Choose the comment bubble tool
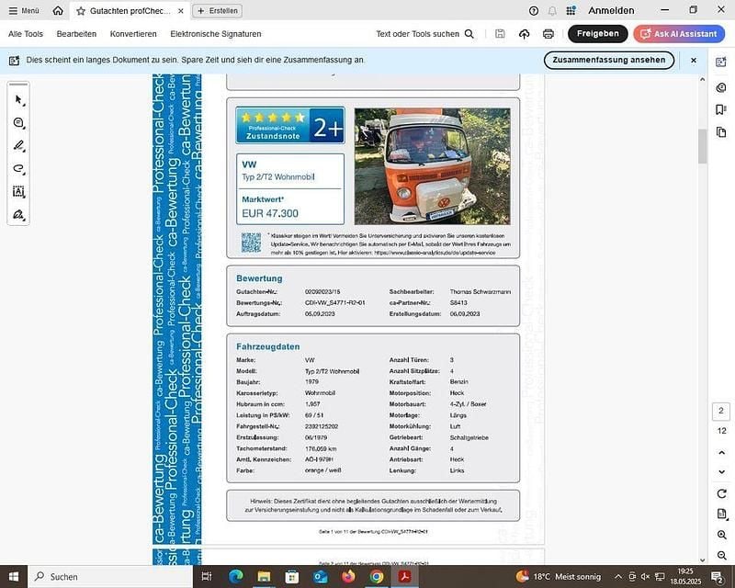 pyautogui.click(x=18, y=123)
